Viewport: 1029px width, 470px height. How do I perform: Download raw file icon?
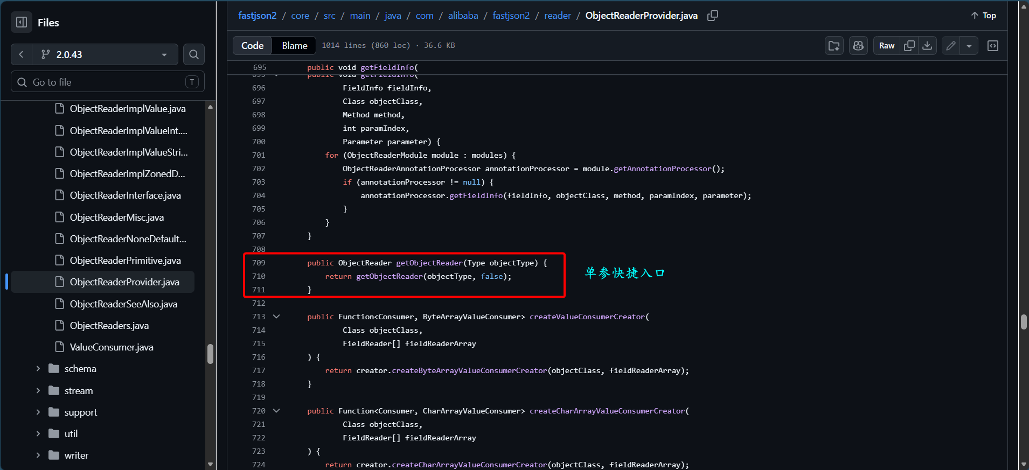tap(927, 46)
